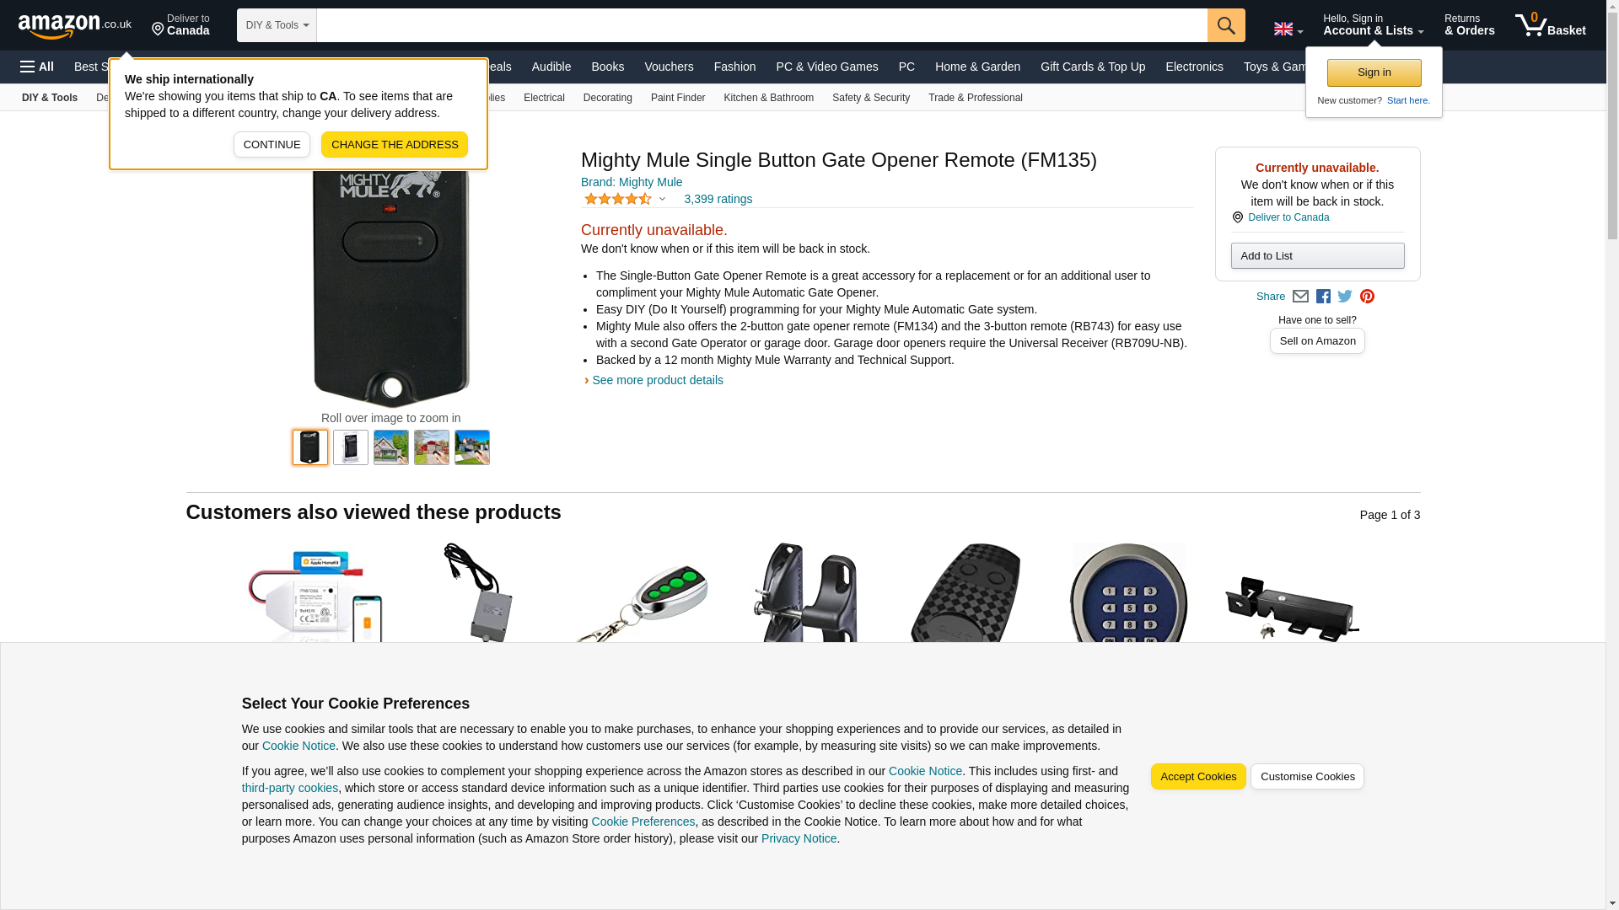Share product on Facebook icon
The image size is (1619, 910).
tap(1323, 297)
